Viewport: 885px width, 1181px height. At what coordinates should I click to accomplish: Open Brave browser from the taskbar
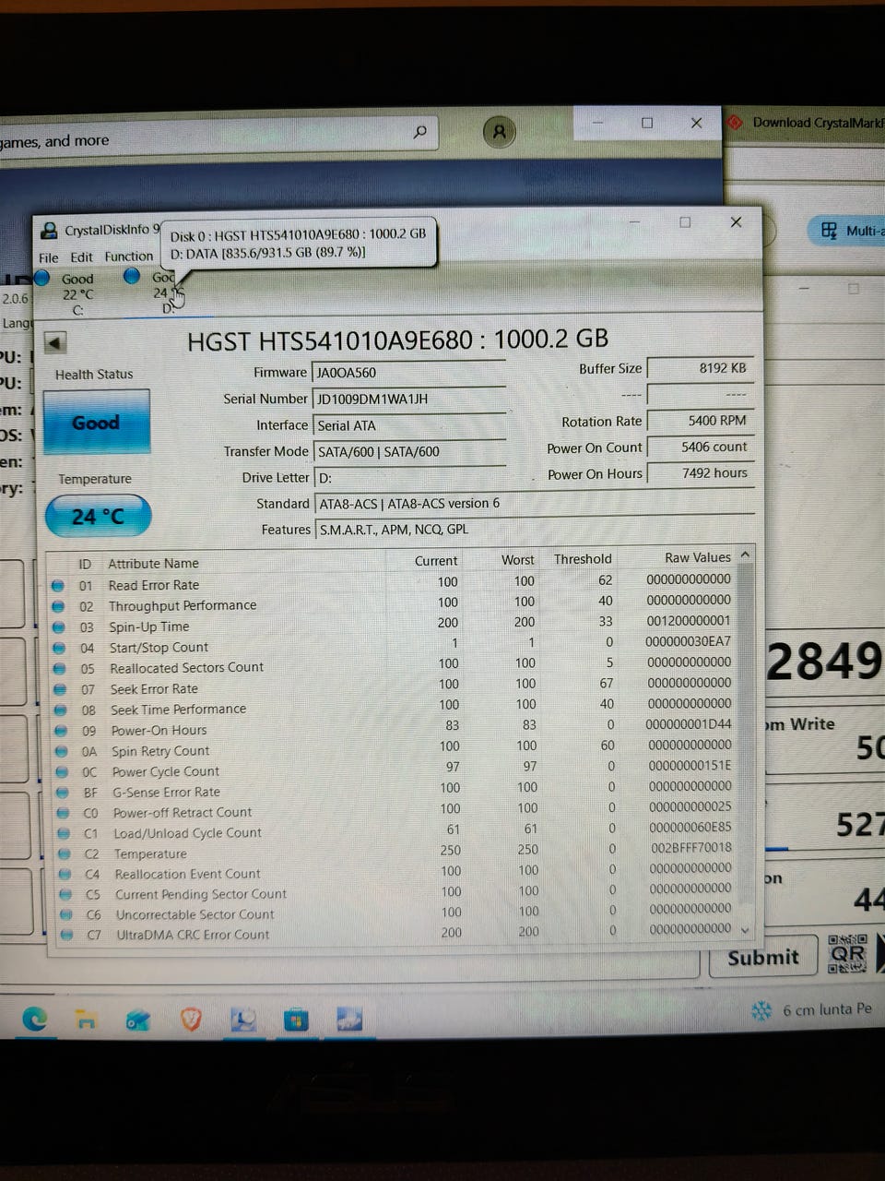tap(191, 1019)
